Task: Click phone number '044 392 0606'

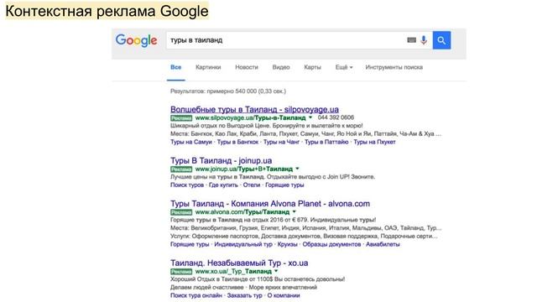Action: pyautogui.click(x=336, y=117)
